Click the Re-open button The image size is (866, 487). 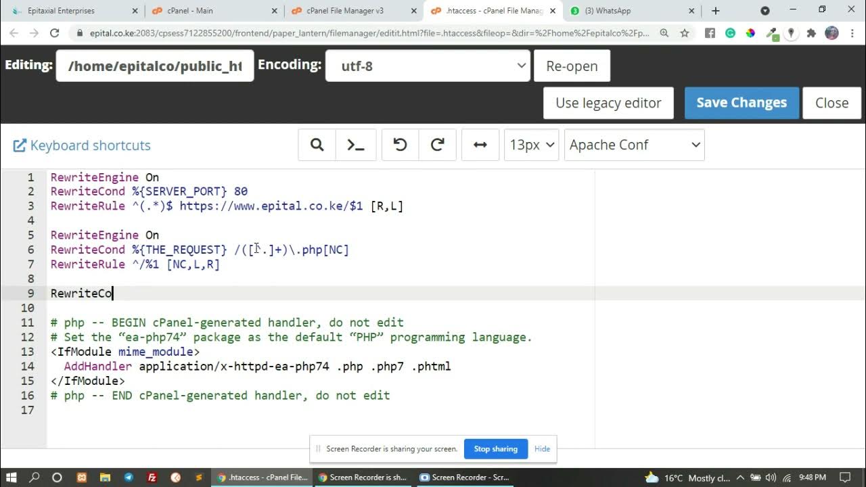click(x=572, y=66)
